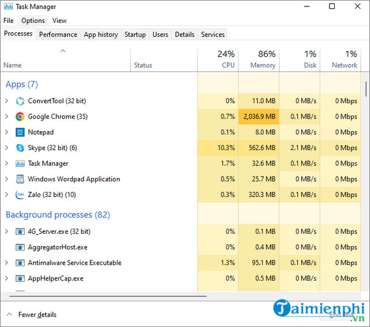Click ConvertTool's 11.0 MB memory value
Viewport: 370px width, 327px height.
pyautogui.click(x=264, y=101)
